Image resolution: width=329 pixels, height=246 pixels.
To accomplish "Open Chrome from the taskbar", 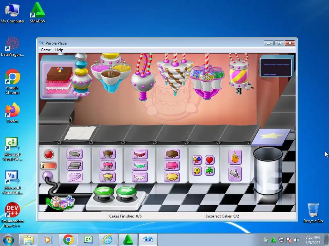I will [x=68, y=240].
